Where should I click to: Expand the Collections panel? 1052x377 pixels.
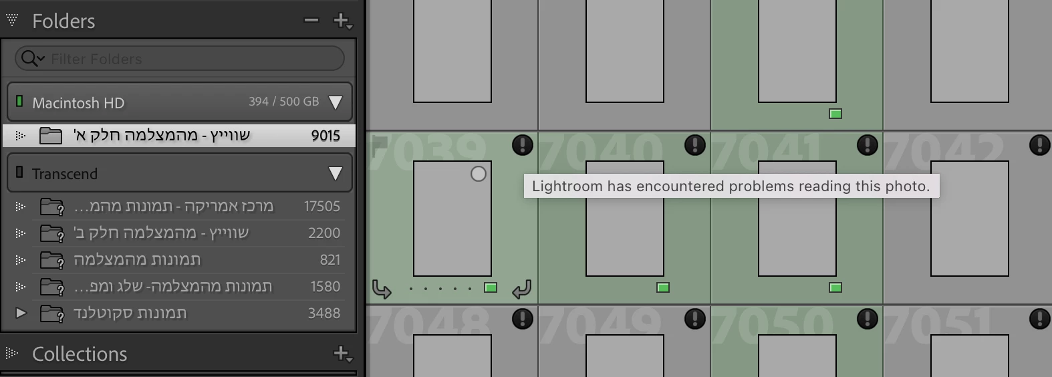[x=11, y=353]
